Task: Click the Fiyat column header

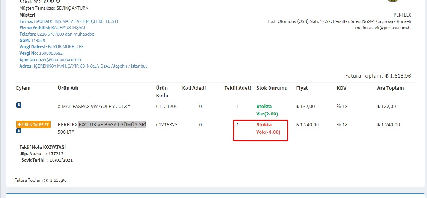Action: pos(302,88)
